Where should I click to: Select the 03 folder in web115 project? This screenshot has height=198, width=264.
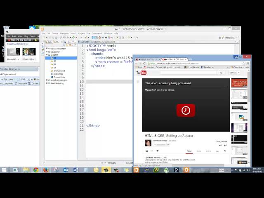point(53,64)
